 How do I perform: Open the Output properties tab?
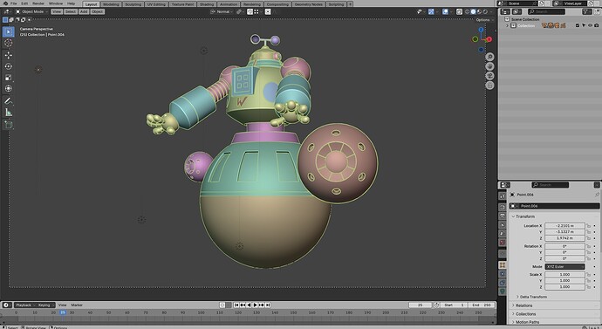503,216
